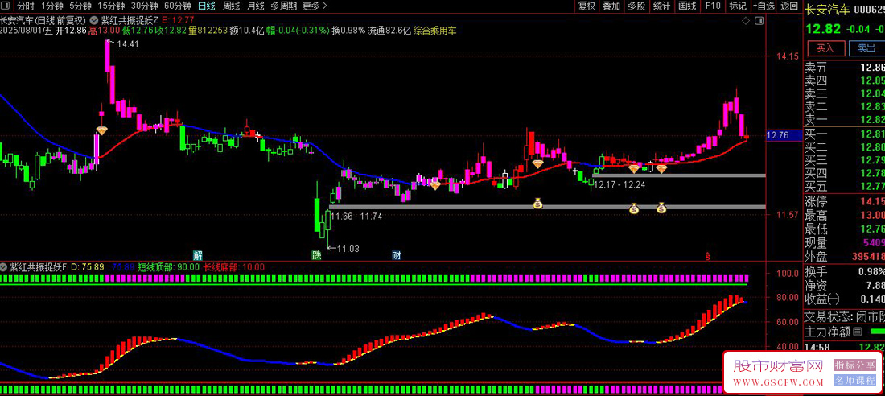885x396 pixels.
Task: Click the red 买入 buy button
Action: point(825,48)
